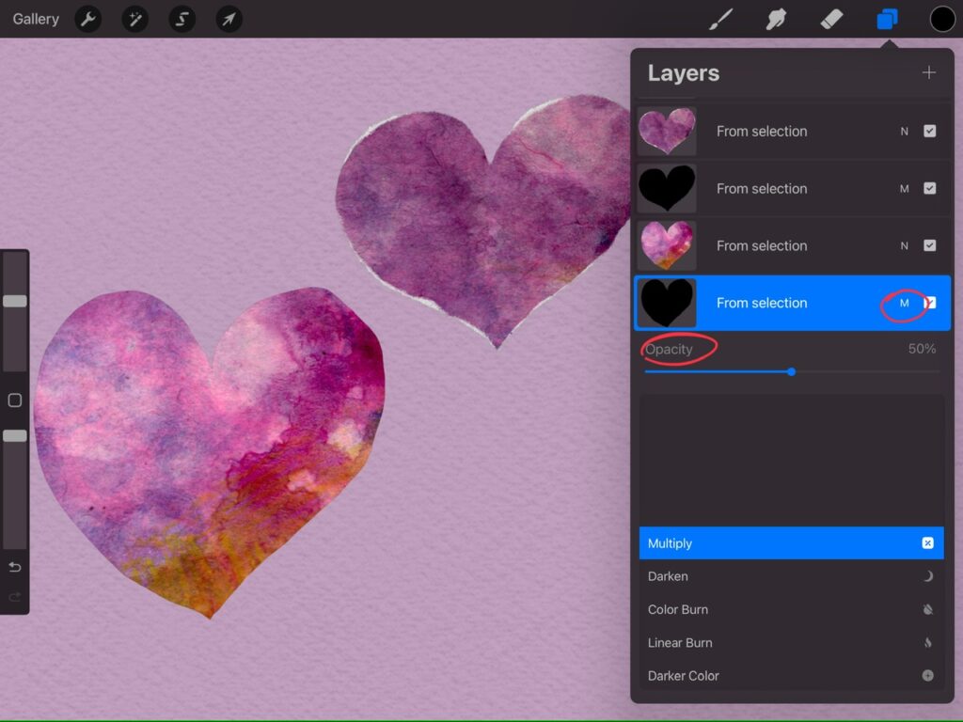Tap the black heart thumbnail of the selected layer
The height and width of the screenshot is (722, 963).
point(666,303)
